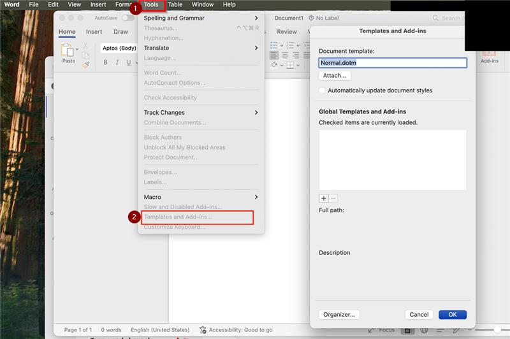This screenshot has width=510, height=339.
Task: Select the Home ribbon tab
Action: 67,32
